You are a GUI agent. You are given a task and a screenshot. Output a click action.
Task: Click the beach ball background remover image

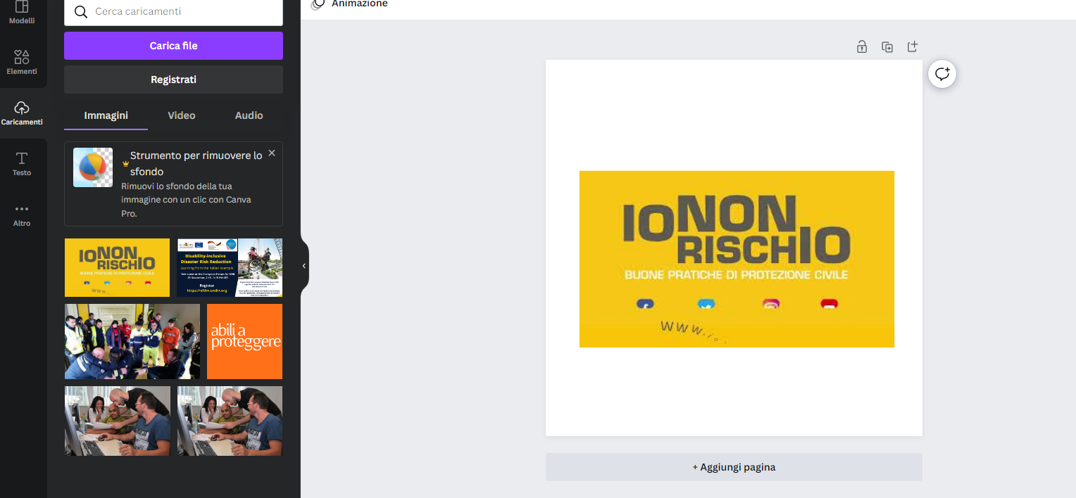93,167
